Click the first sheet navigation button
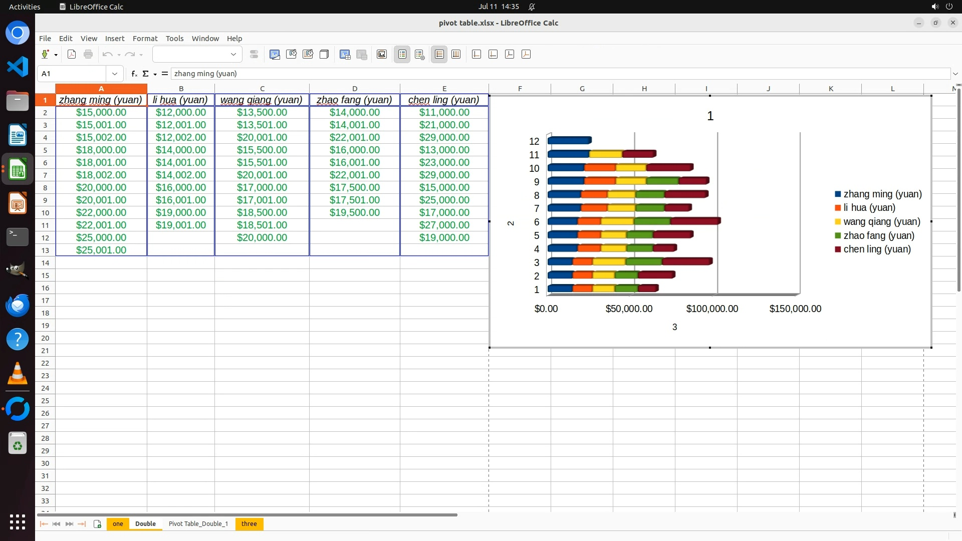 [44, 524]
